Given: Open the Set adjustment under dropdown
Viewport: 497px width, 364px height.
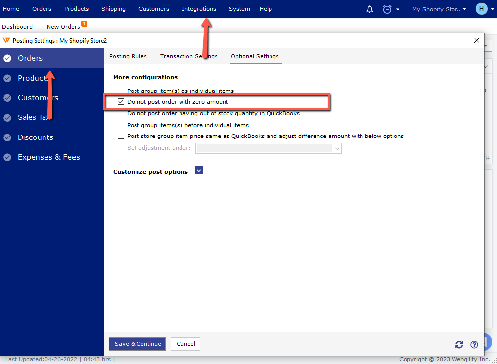Looking at the screenshot, I should [x=269, y=148].
